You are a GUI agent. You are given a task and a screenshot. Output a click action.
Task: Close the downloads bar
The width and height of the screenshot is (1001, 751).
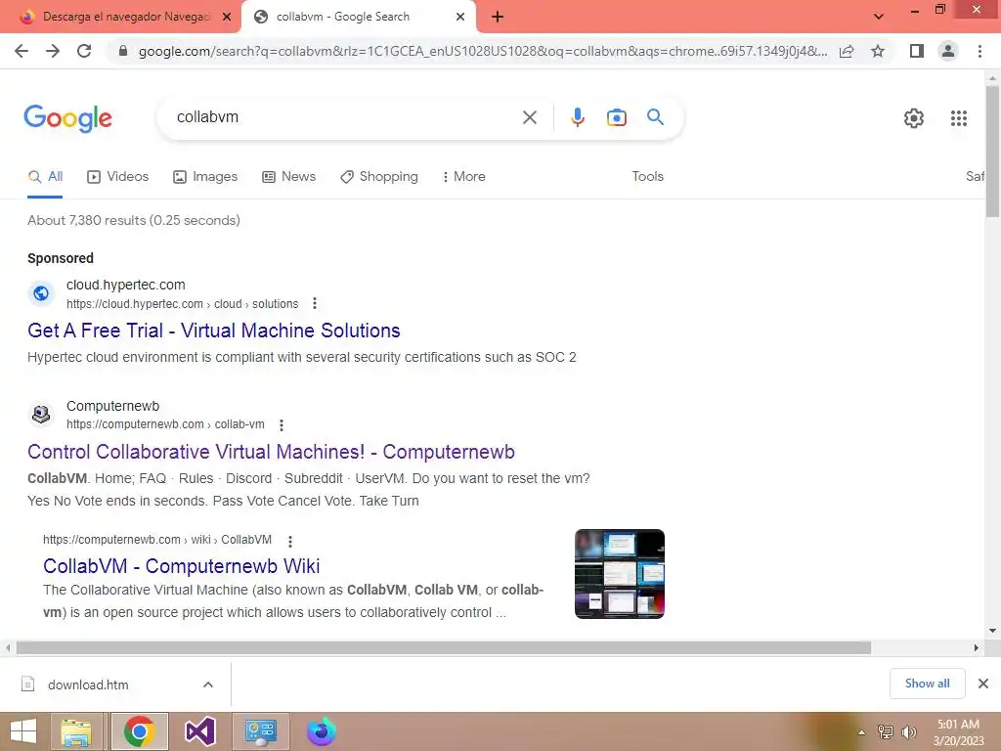click(x=983, y=684)
